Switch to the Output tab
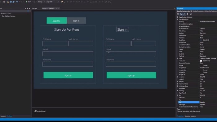Viewport: 217px width, 122px height. (x=34, y=8)
